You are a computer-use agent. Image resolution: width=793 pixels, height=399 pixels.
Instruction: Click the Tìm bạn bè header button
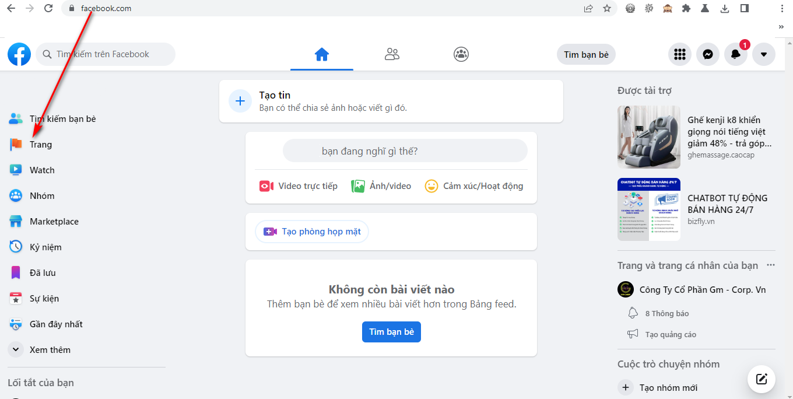pos(586,54)
